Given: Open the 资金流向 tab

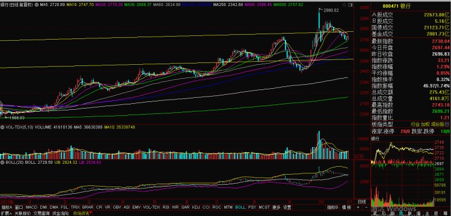Looking at the screenshot, I should [60, 214].
